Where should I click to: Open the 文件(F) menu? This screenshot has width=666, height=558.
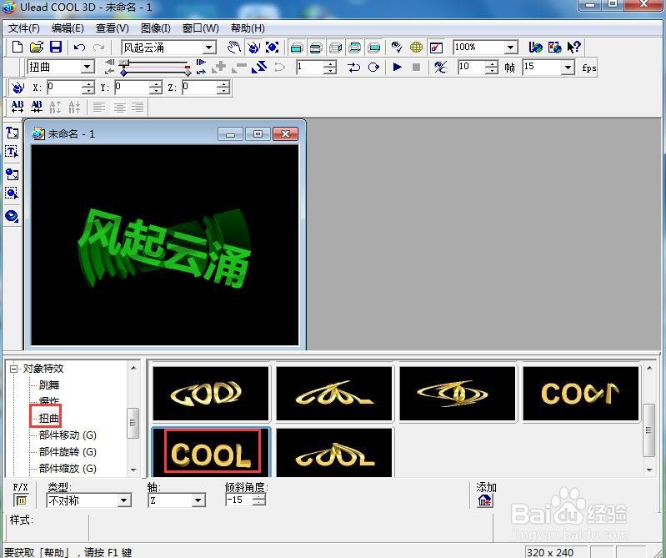24,28
